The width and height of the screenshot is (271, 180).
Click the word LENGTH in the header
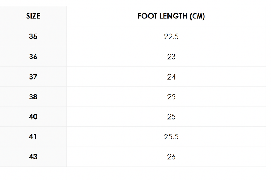click(174, 16)
